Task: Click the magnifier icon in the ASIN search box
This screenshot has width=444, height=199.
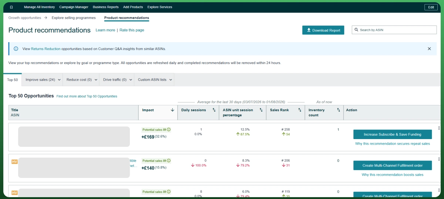Action: point(356,30)
